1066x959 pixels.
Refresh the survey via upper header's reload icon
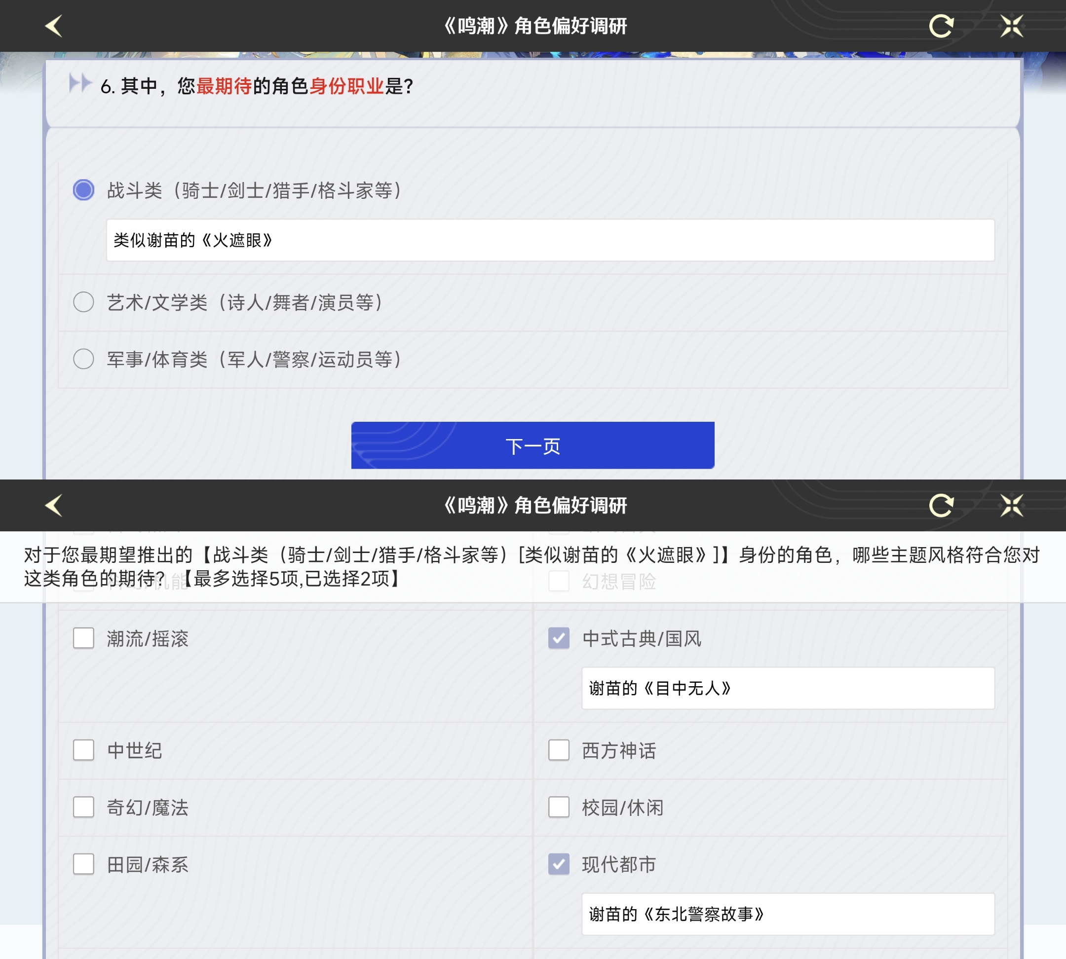941,26
